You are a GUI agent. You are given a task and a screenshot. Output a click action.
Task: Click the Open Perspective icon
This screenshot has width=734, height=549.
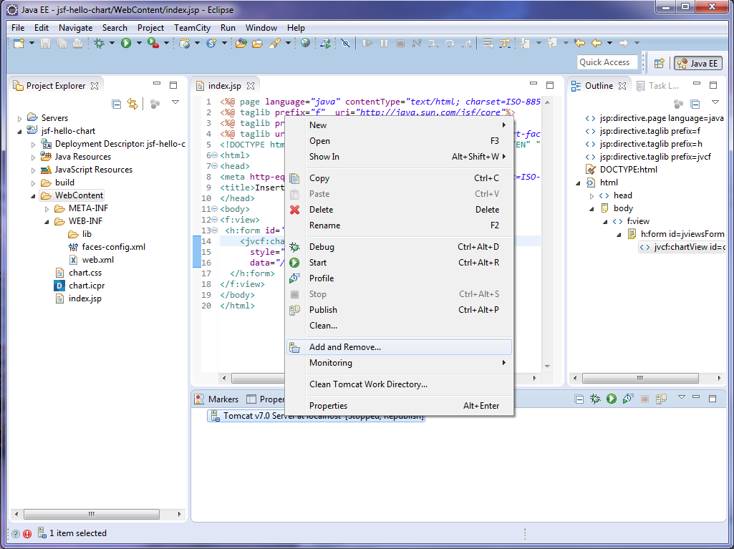coord(659,63)
